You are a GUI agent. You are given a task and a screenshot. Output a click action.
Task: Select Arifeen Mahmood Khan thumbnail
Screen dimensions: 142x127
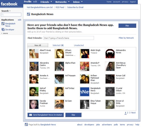[85, 79]
